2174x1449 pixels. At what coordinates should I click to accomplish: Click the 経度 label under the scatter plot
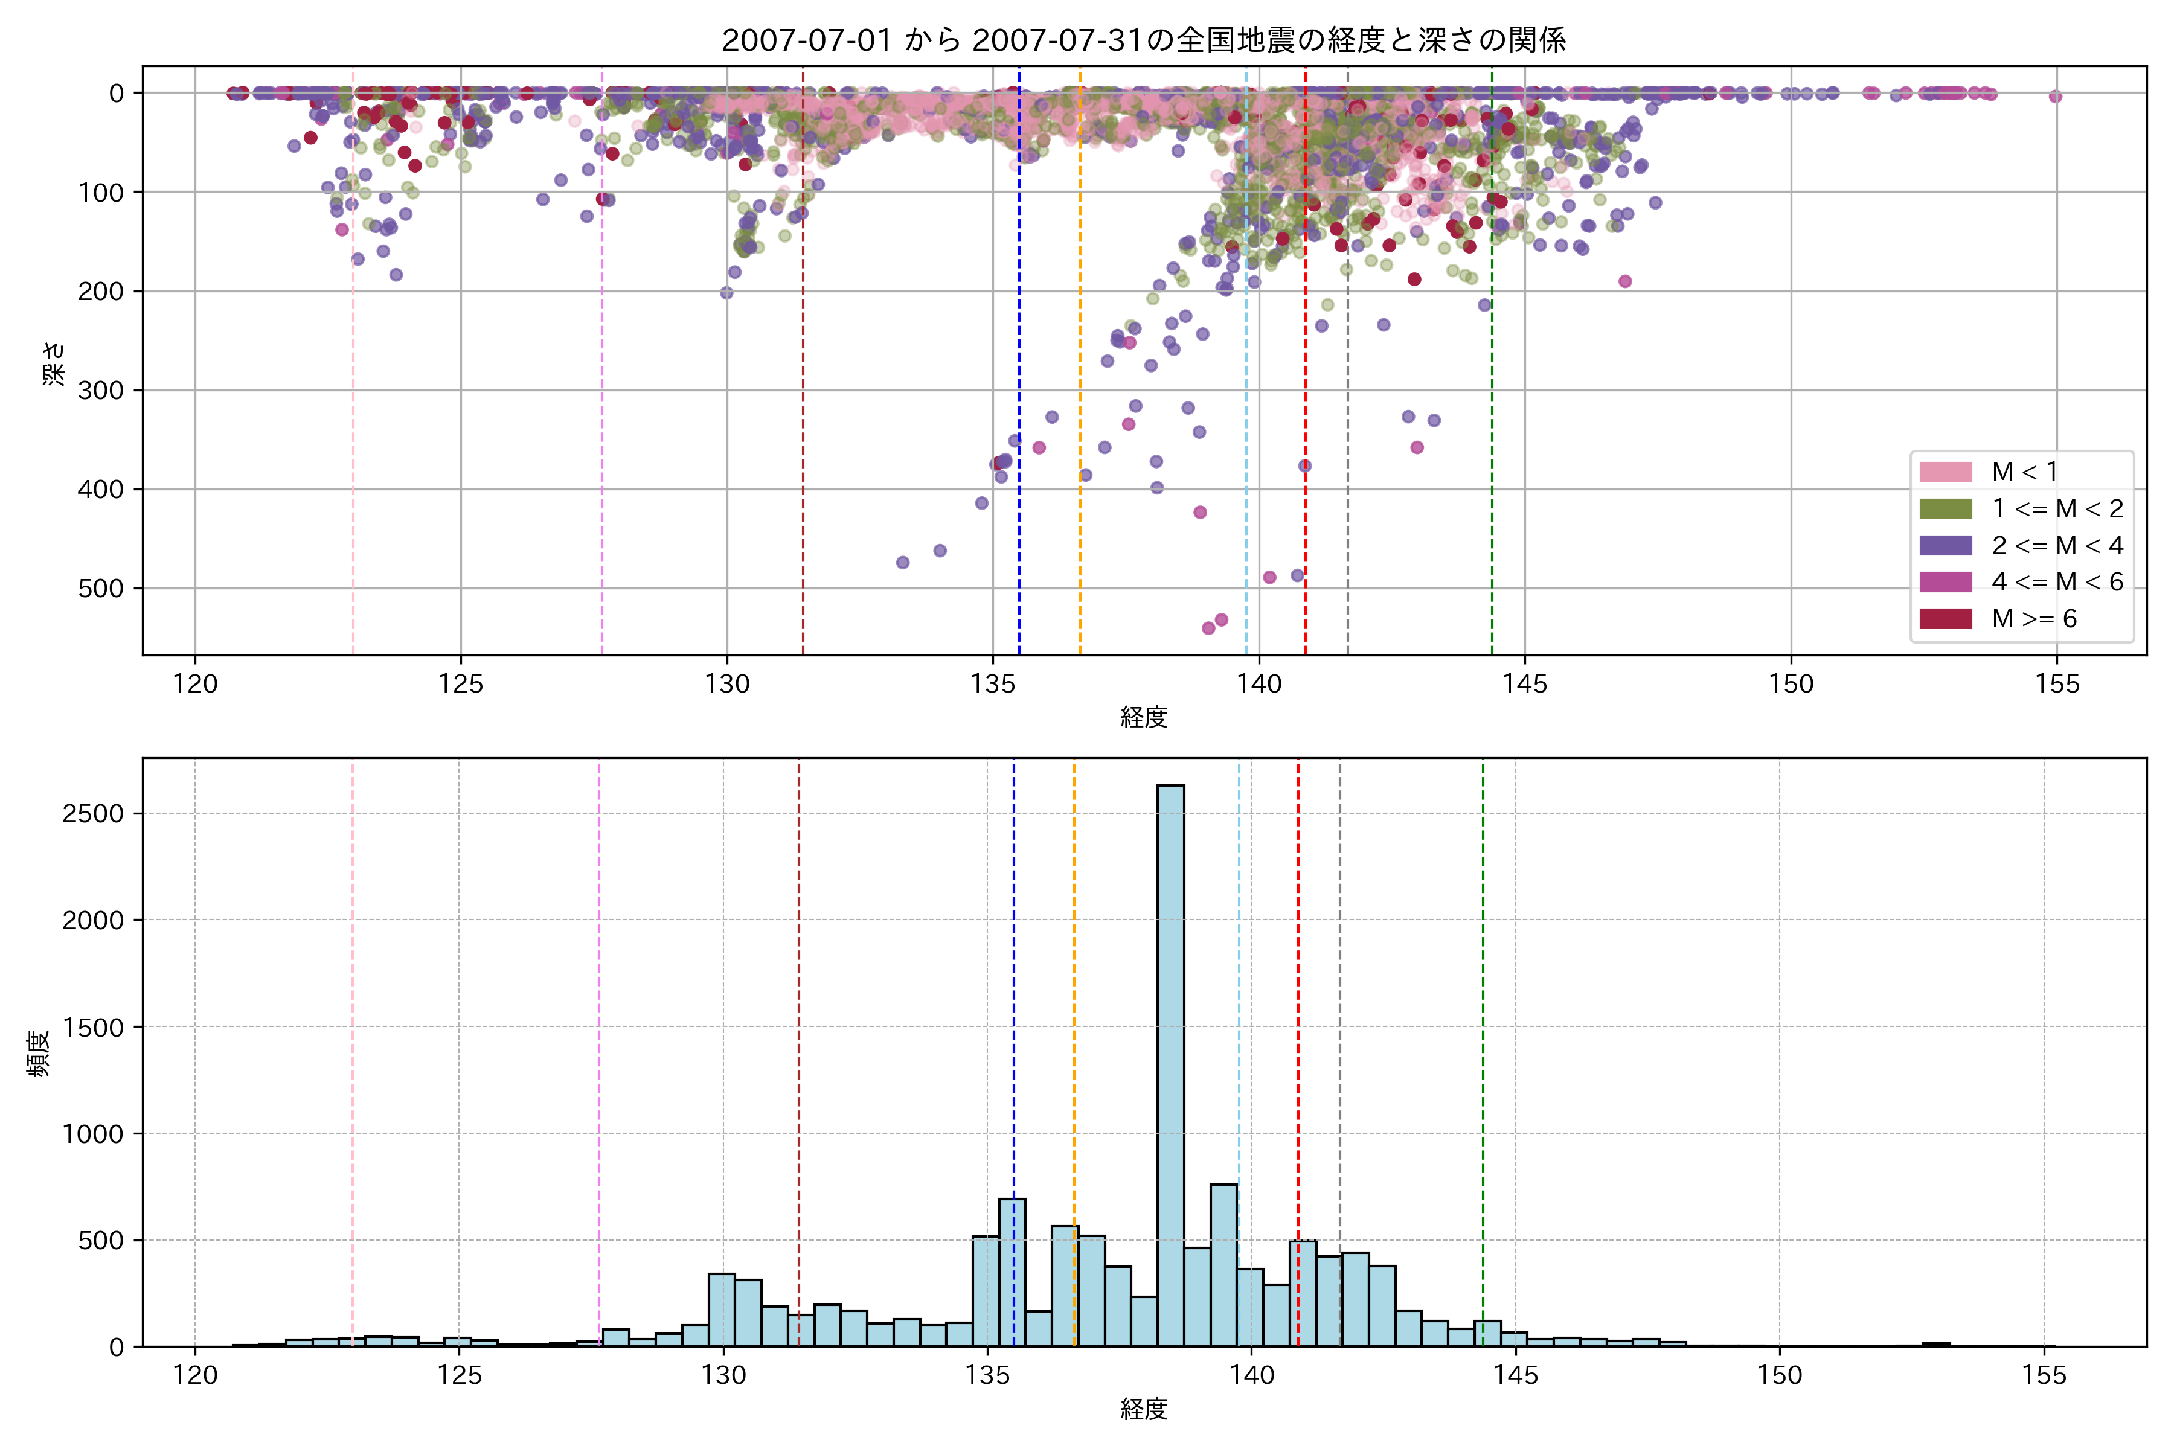(1143, 717)
